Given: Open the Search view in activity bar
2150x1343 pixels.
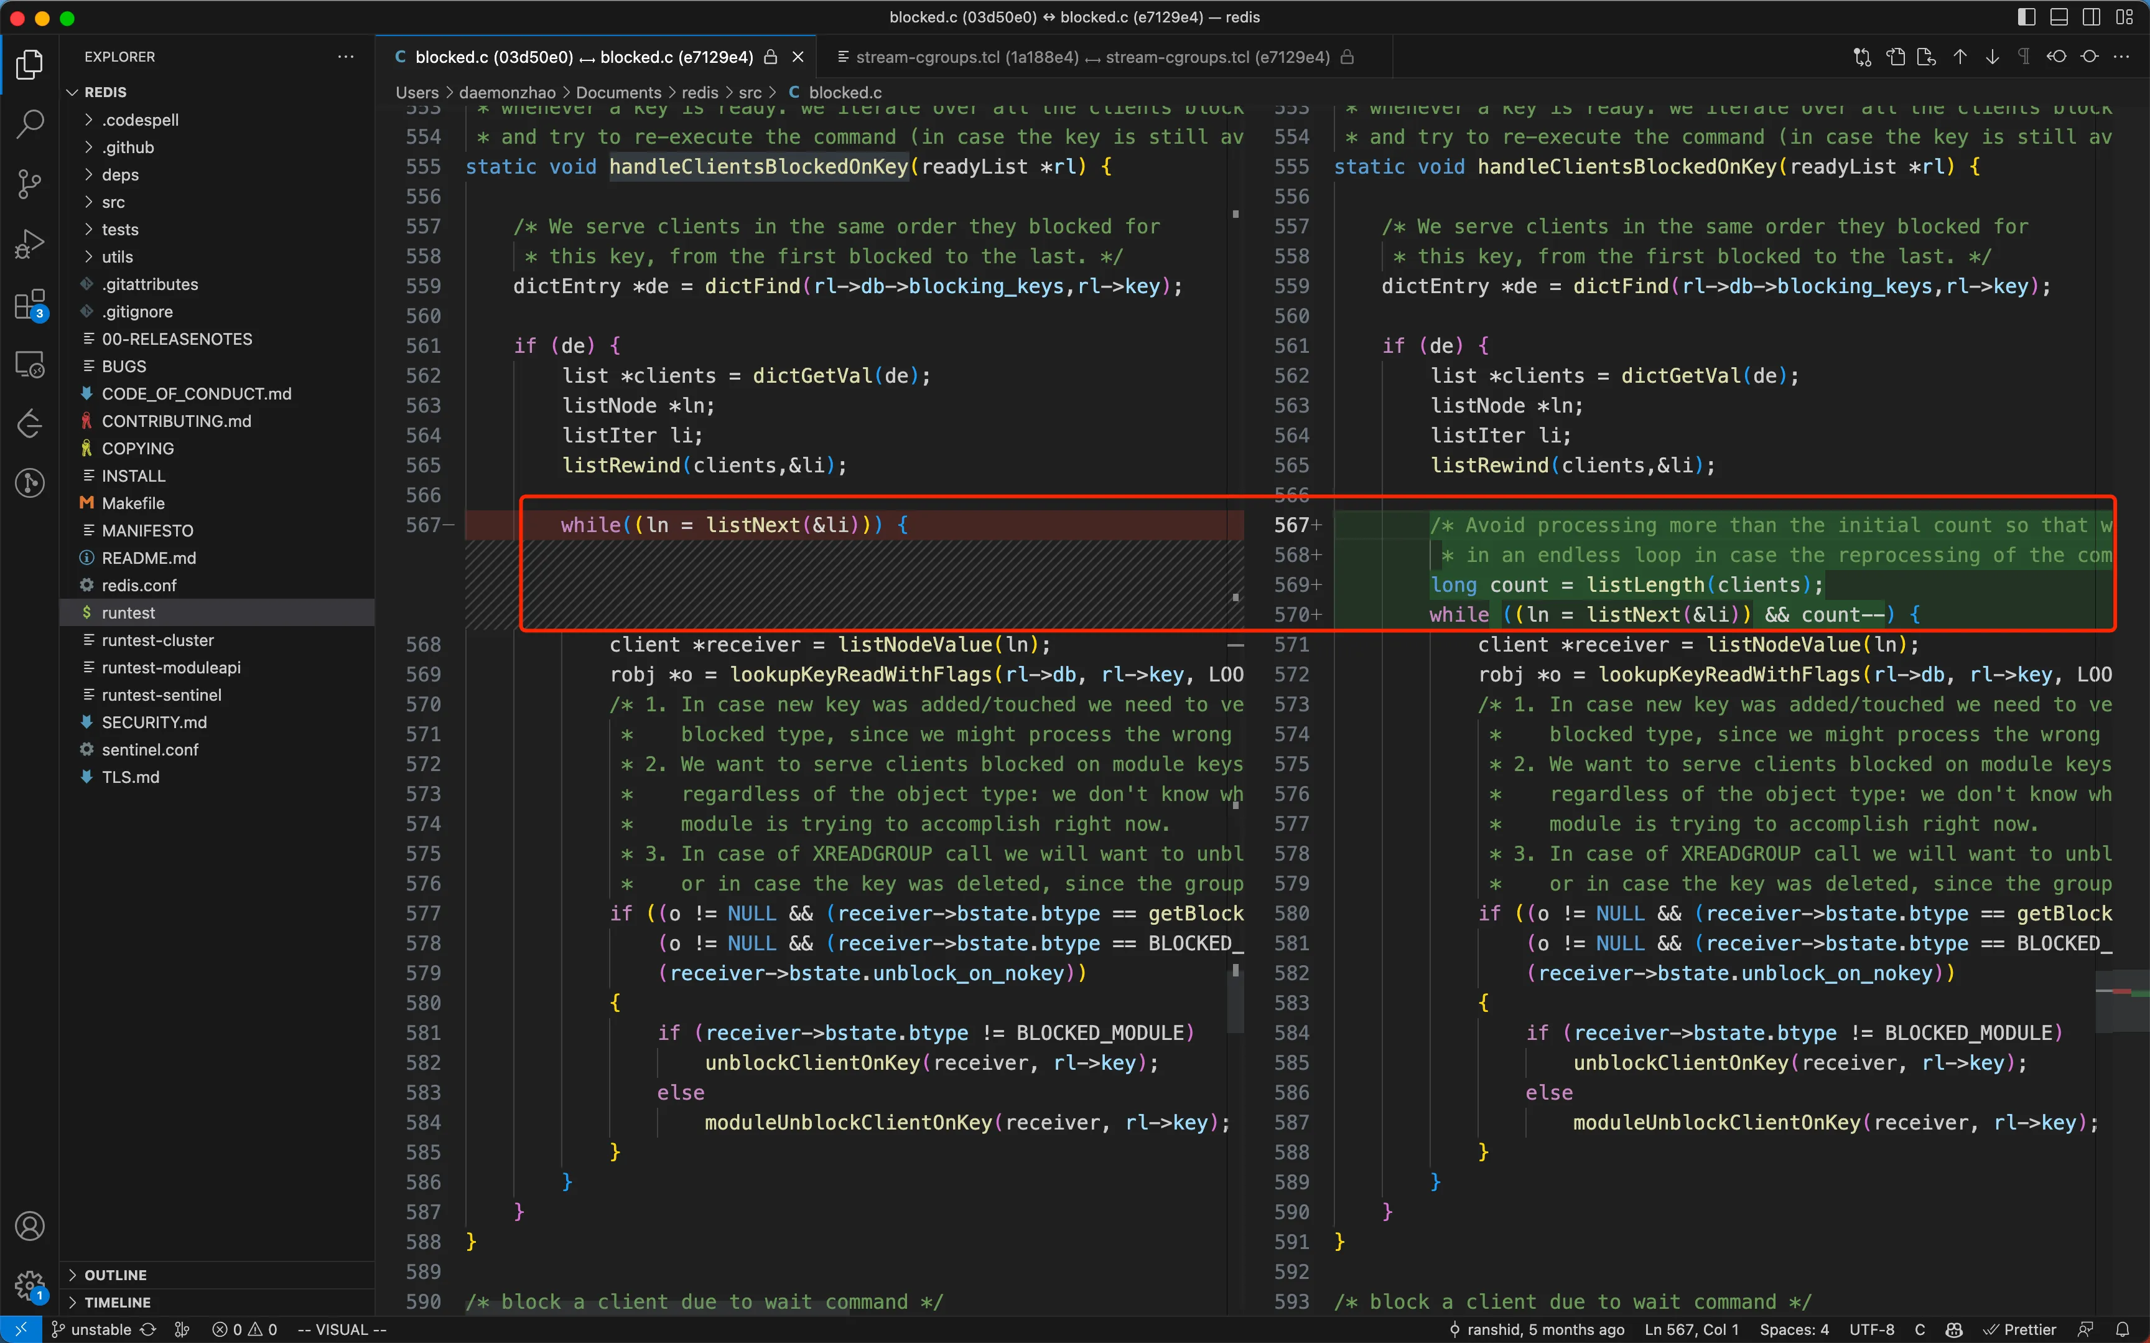Looking at the screenshot, I should pos(29,123).
